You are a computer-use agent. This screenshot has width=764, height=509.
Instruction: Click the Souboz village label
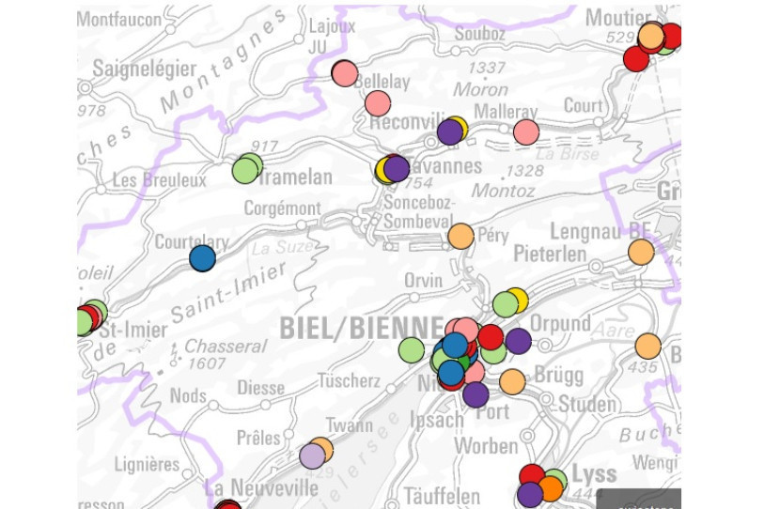(x=480, y=34)
